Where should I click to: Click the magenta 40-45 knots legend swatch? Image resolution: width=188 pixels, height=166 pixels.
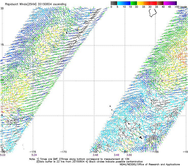pos(167,3)
